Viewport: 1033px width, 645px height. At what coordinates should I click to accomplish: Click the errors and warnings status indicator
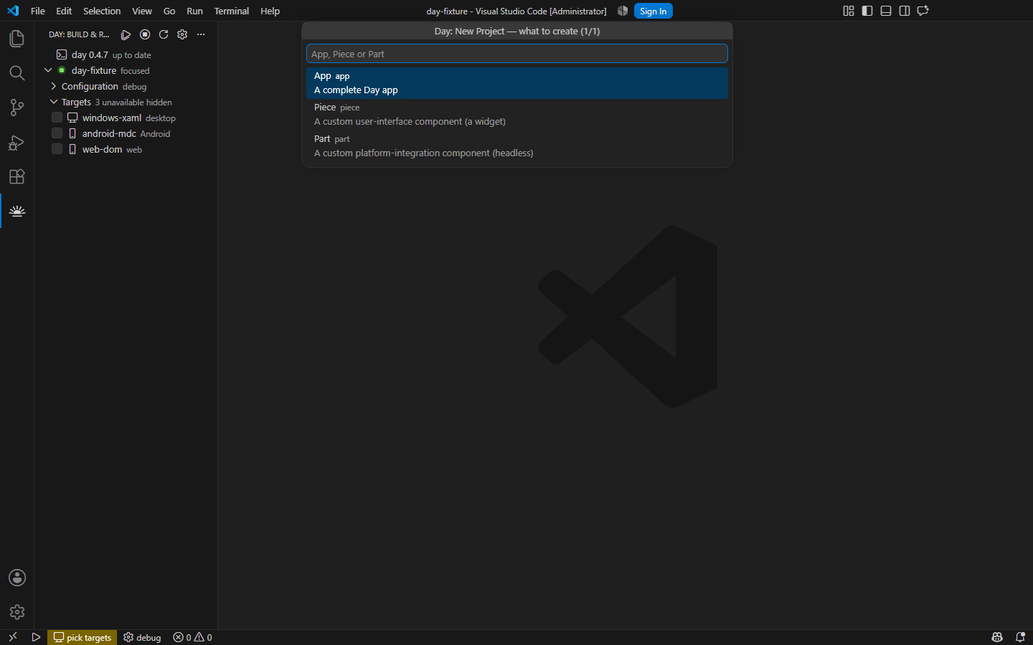pos(192,637)
